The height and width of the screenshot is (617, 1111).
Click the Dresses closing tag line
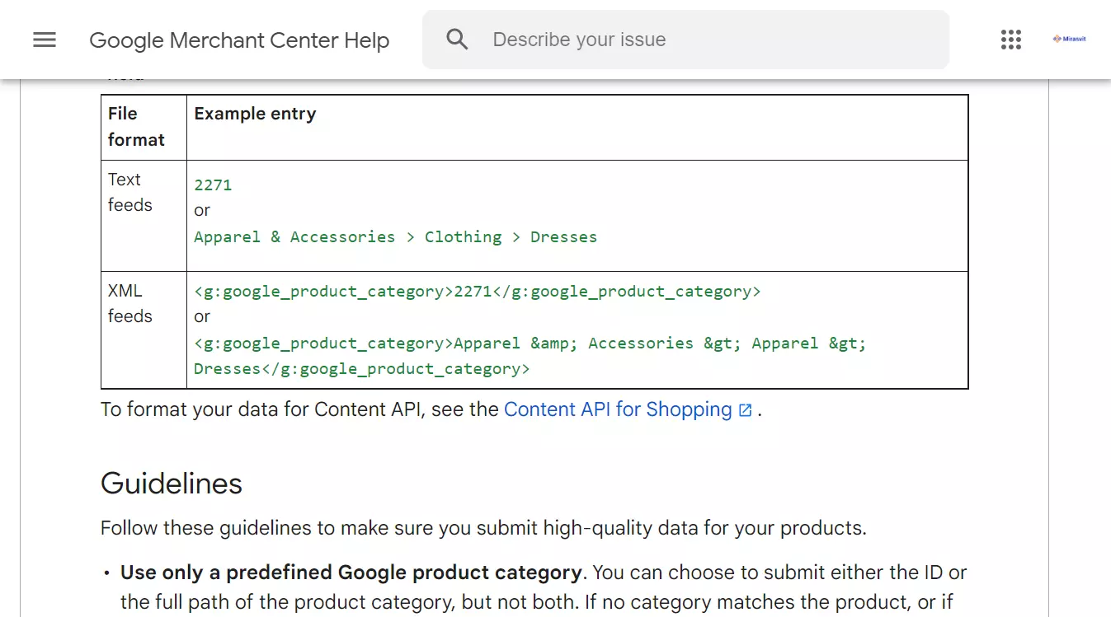[x=361, y=369]
